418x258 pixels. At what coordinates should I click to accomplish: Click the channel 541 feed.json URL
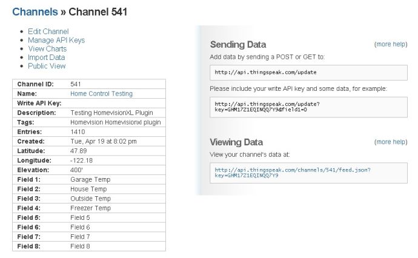(293, 173)
